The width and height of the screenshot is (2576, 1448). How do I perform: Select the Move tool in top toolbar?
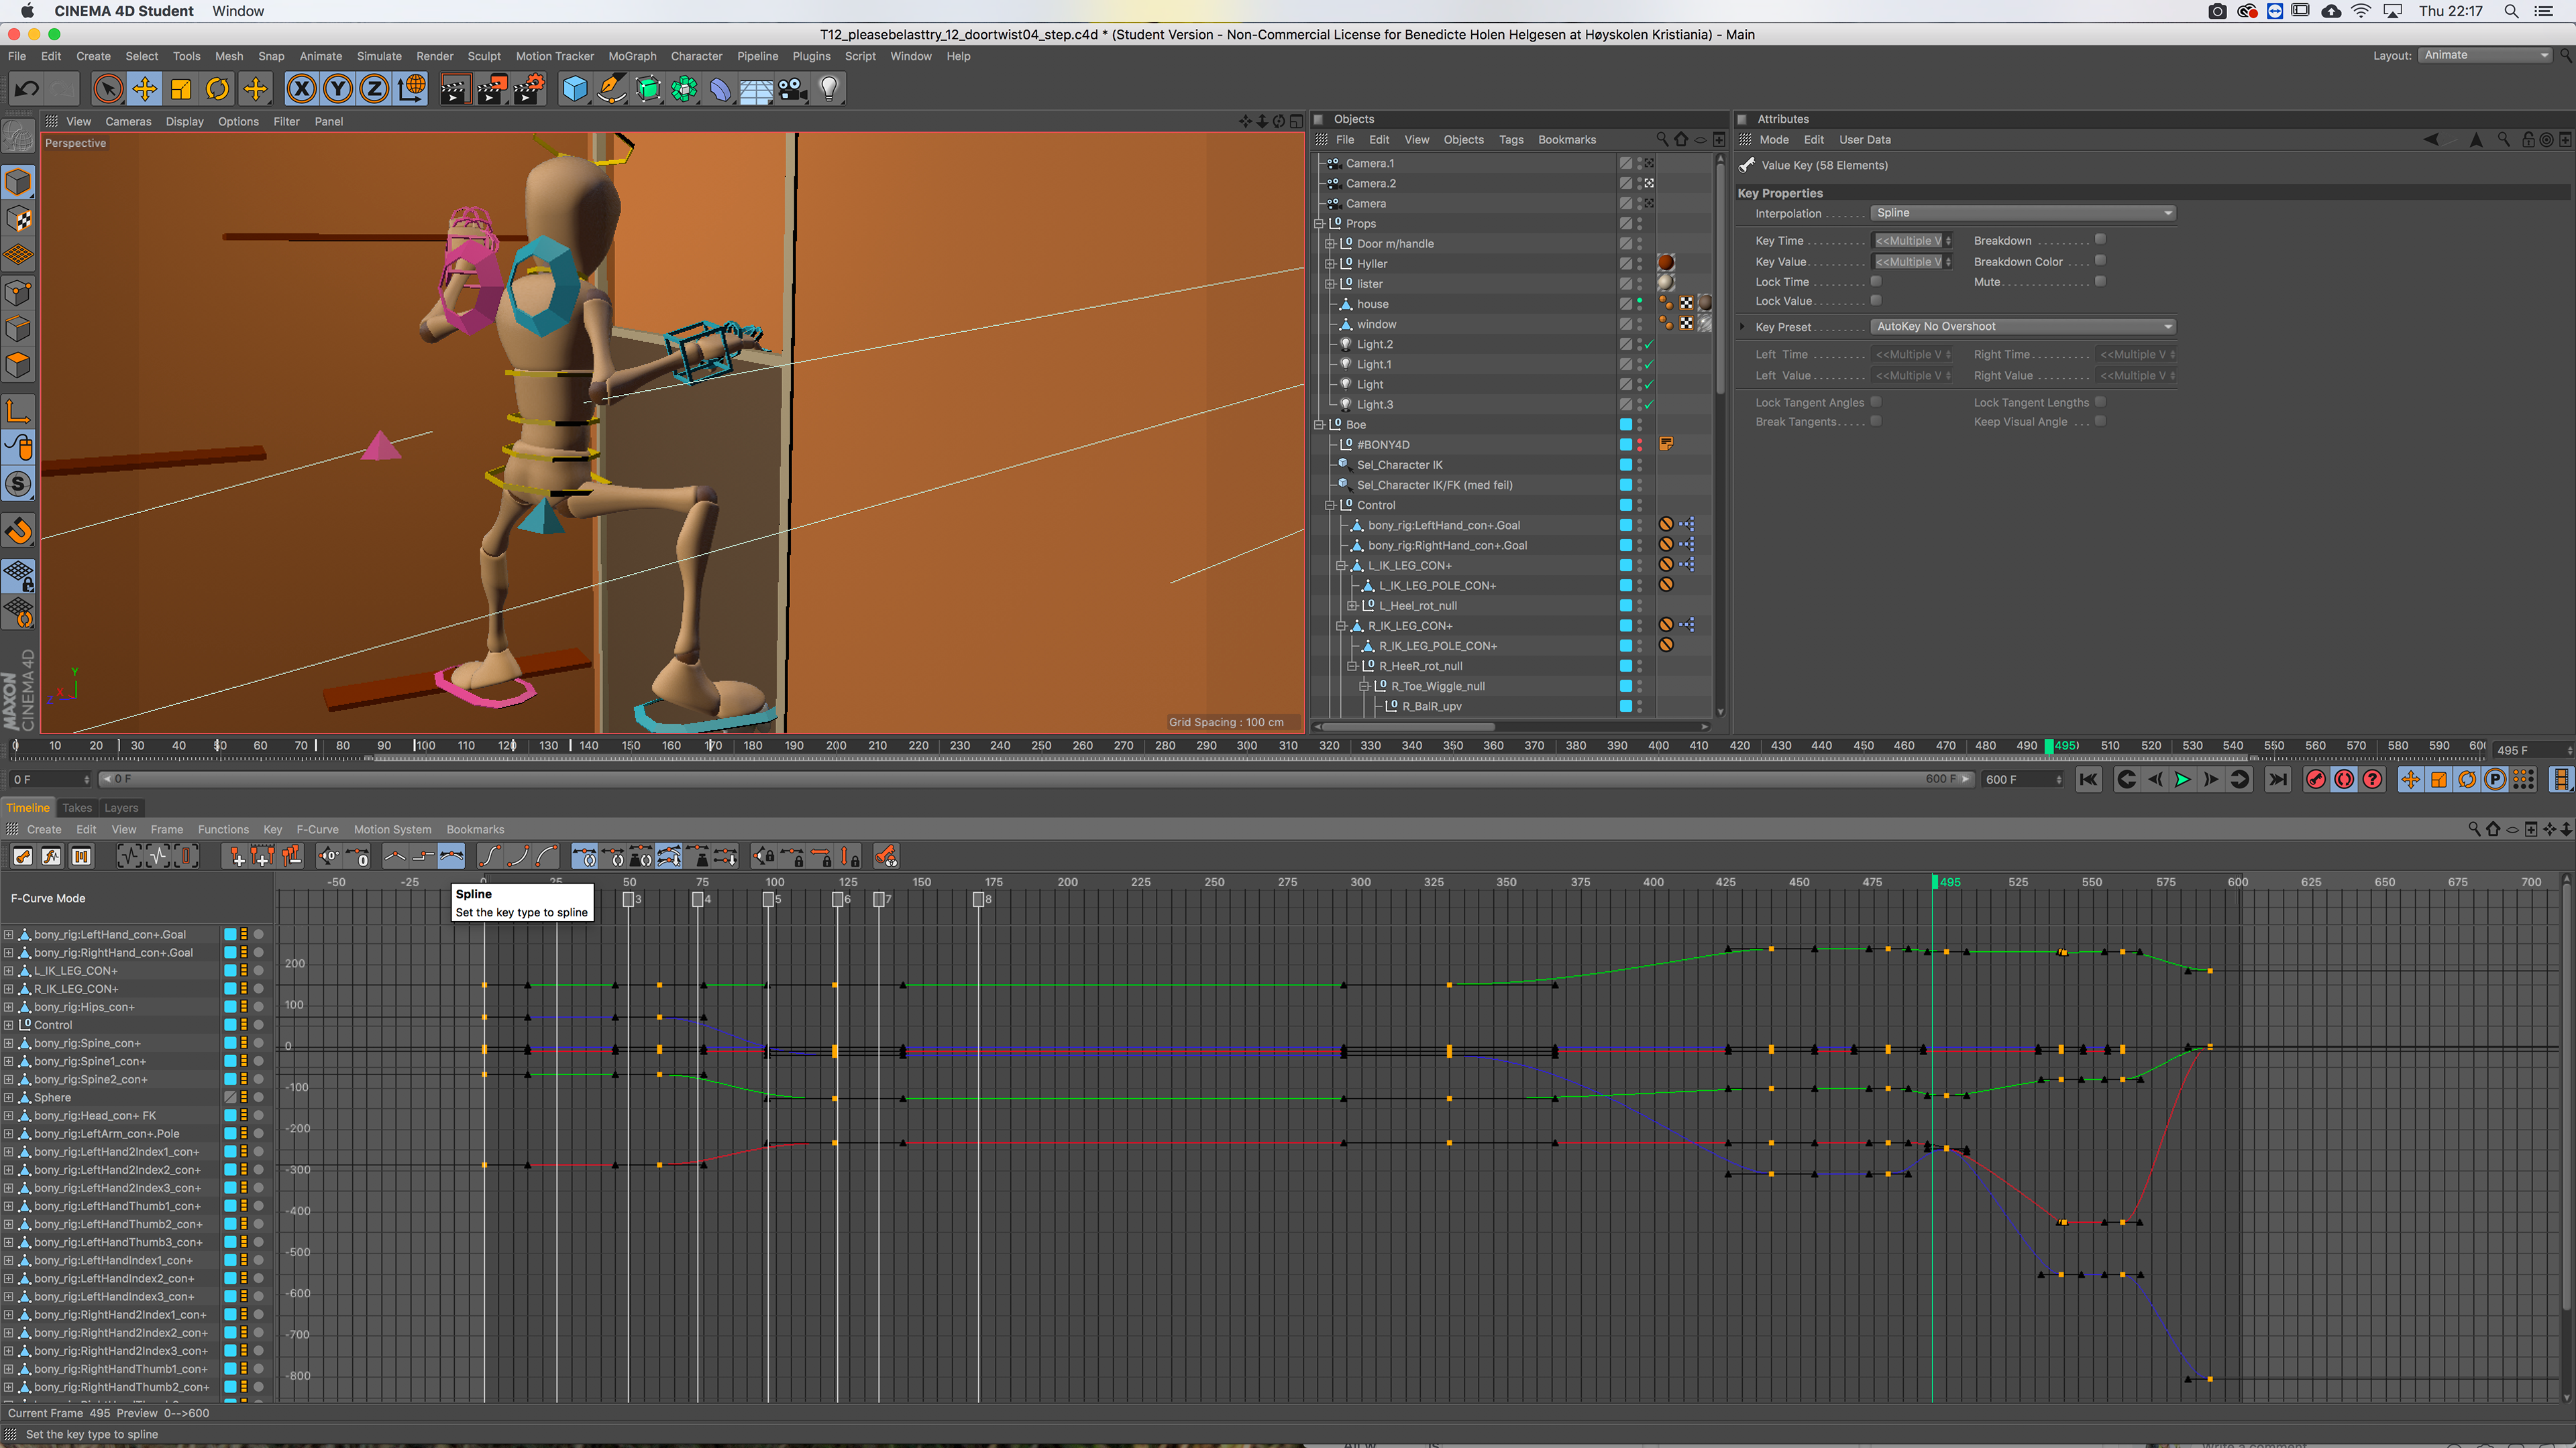(x=144, y=89)
